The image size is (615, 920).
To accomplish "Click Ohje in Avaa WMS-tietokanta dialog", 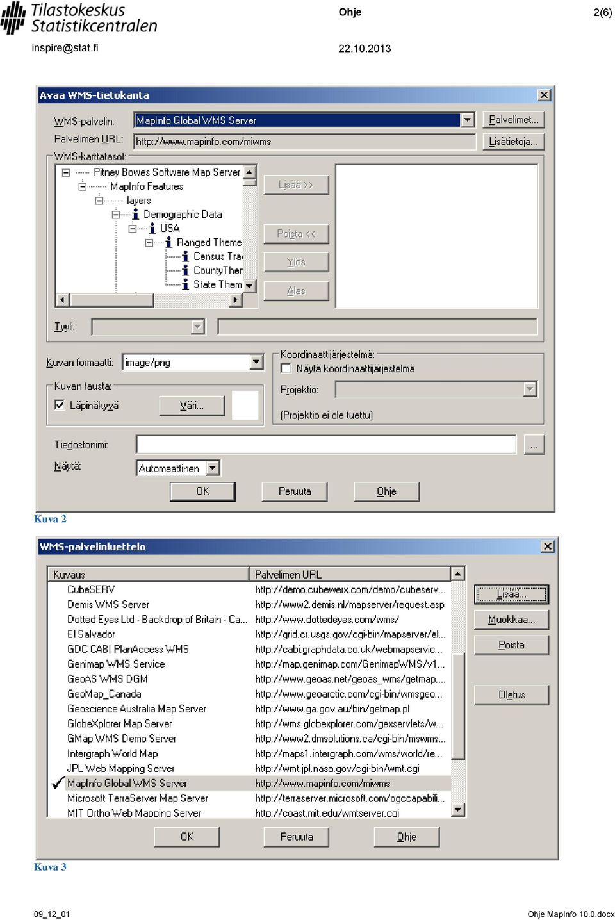I will point(386,491).
